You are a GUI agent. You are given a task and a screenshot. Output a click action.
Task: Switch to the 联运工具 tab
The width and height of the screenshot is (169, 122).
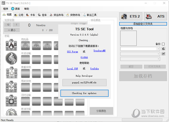click(x=90, y=15)
